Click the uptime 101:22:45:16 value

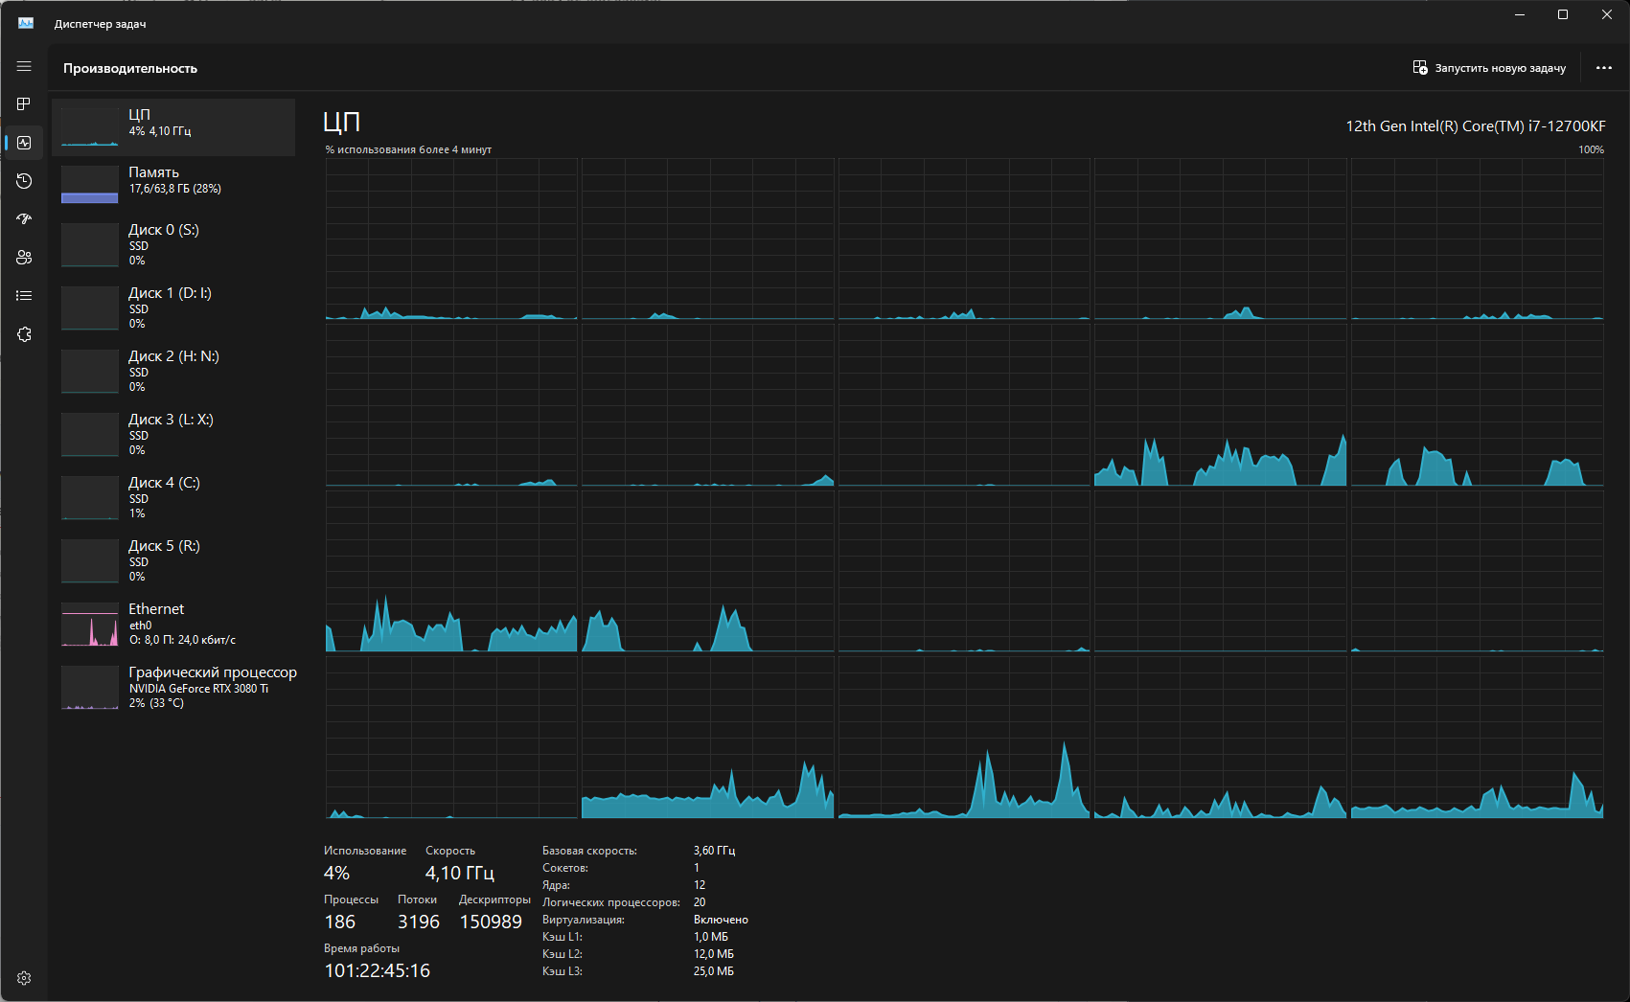(378, 970)
